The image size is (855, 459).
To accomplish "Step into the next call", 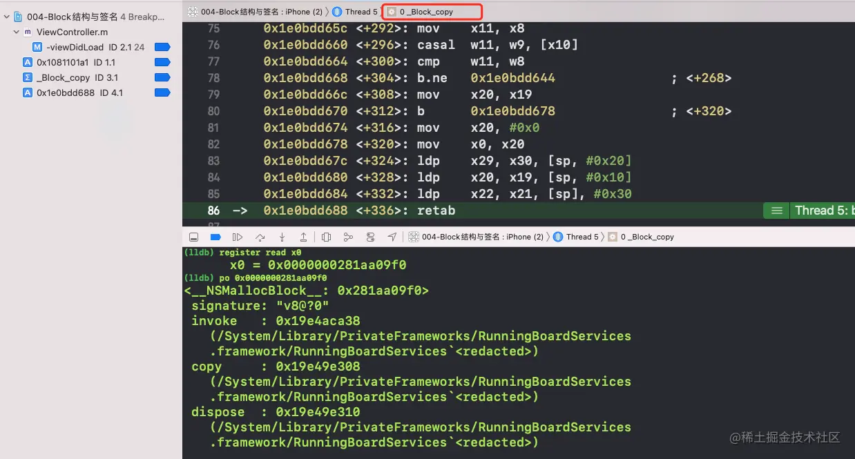I will point(282,237).
